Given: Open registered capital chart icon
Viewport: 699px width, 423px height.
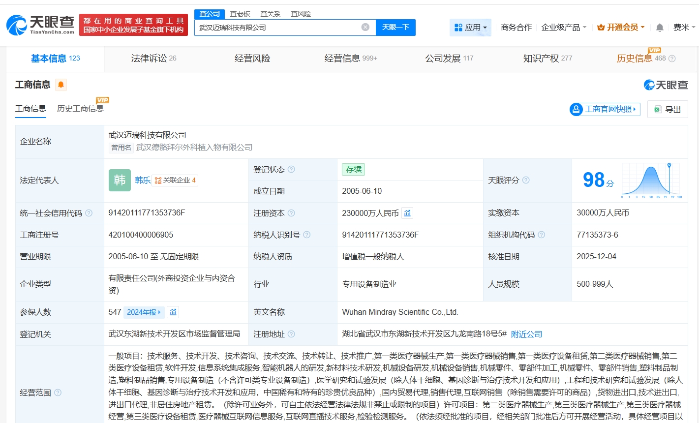Looking at the screenshot, I should 407,213.
